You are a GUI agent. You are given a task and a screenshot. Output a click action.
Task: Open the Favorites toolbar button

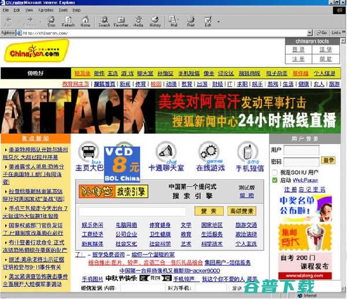point(121,21)
